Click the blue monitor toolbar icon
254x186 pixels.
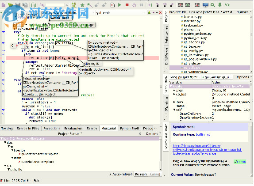point(205,5)
